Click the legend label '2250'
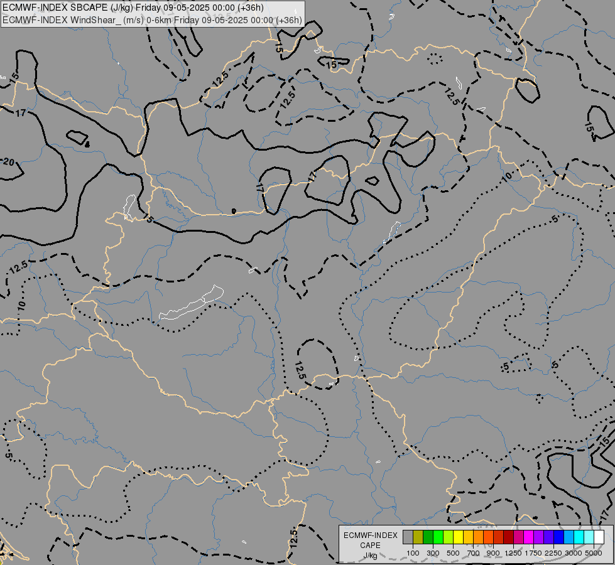The image size is (615, 565). point(553,553)
